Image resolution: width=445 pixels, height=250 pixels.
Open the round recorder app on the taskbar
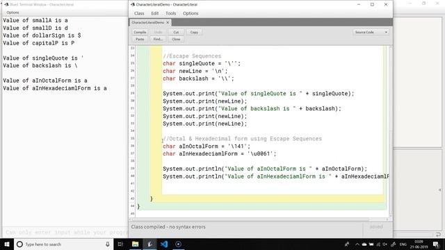point(178,244)
